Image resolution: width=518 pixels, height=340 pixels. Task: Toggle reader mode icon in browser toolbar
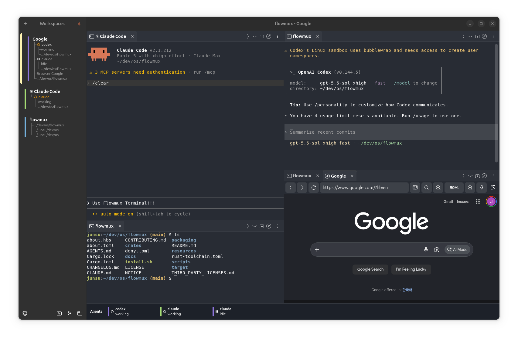point(415,188)
